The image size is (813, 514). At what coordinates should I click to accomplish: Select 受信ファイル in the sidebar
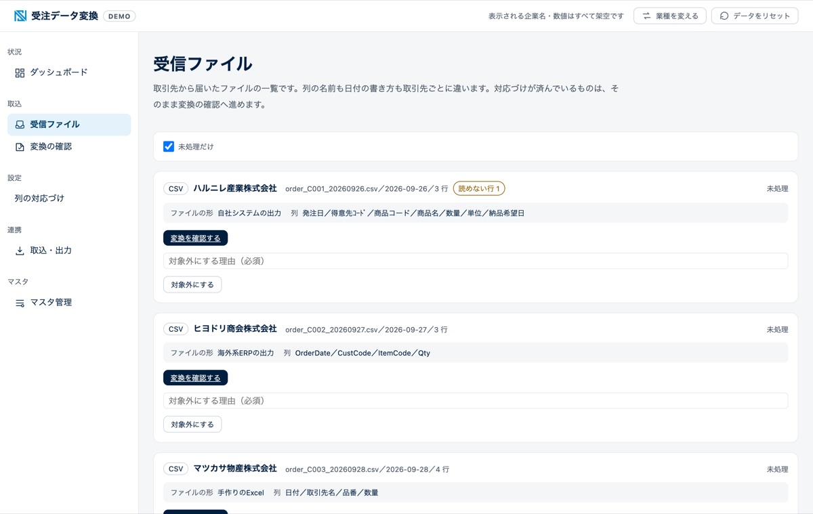coord(69,125)
